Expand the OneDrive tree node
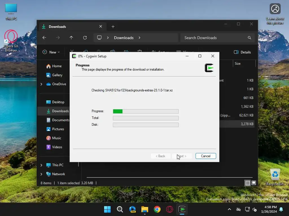The width and height of the screenshot is (289, 216). point(41,84)
